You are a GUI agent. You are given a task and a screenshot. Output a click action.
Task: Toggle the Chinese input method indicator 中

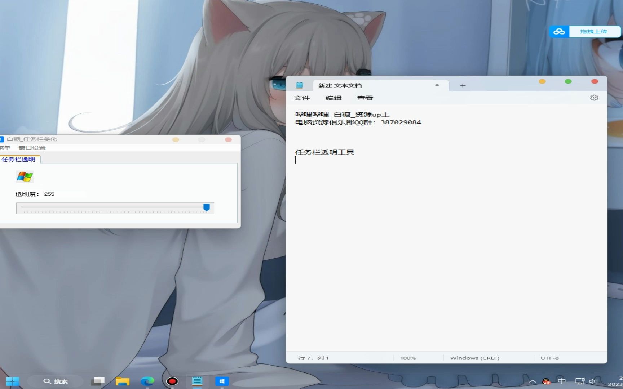click(x=562, y=381)
